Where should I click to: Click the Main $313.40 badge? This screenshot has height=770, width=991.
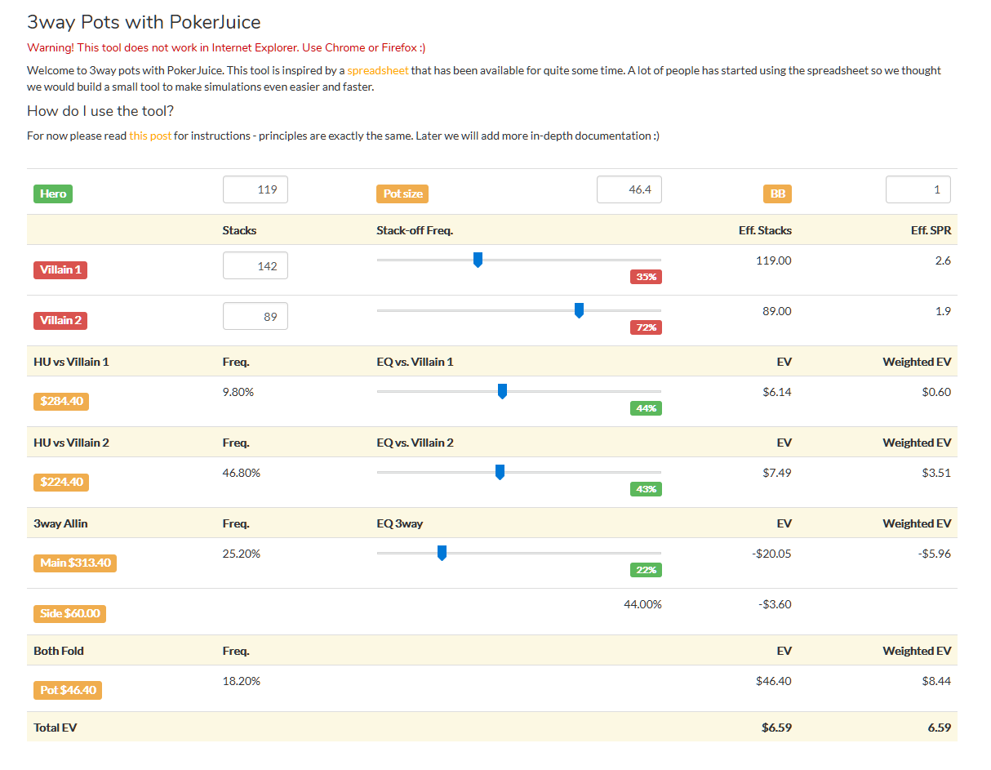75,563
